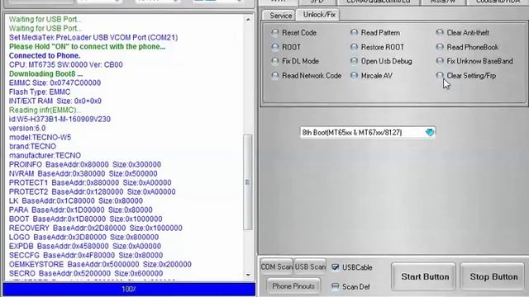
Task: Click the EXPDB BaseAddr log line
Action: pos(85,247)
